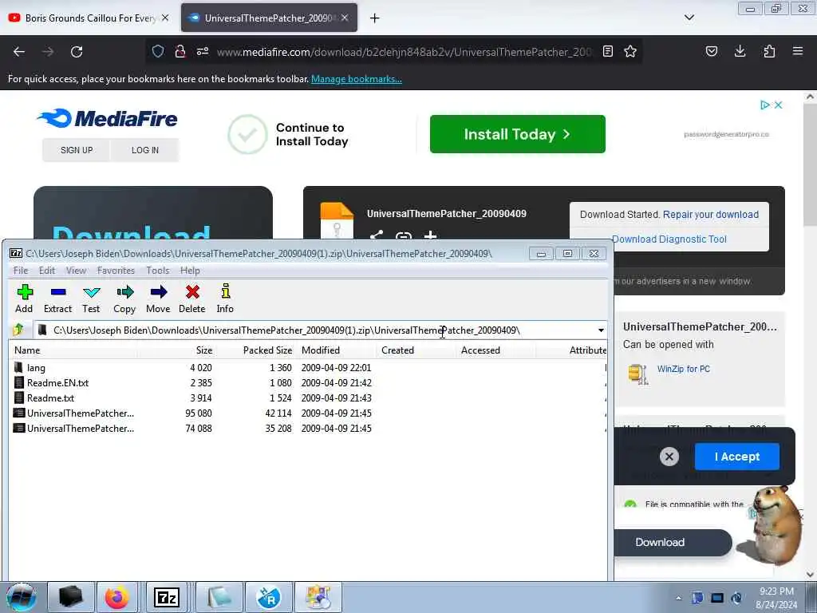Go up one folder level in 7-Zip

click(x=19, y=330)
